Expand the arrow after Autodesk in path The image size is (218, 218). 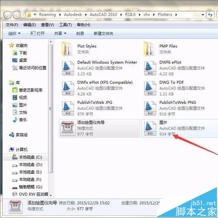pos(86,15)
